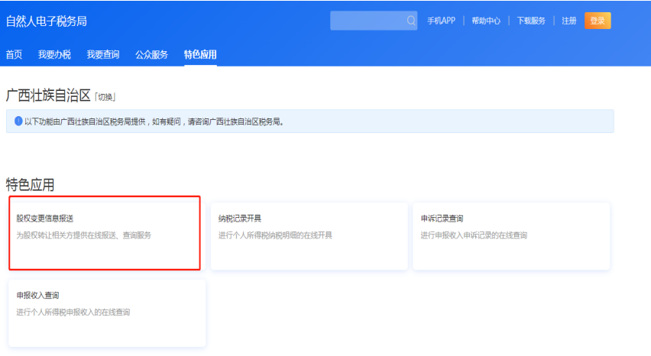Image resolution: width=651 pixels, height=356 pixels.
Task: Open the 申报收入查询 card
Action: pos(107,312)
